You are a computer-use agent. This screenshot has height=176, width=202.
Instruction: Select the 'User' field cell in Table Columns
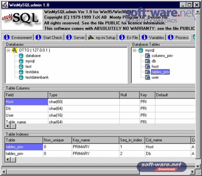tap(26, 115)
